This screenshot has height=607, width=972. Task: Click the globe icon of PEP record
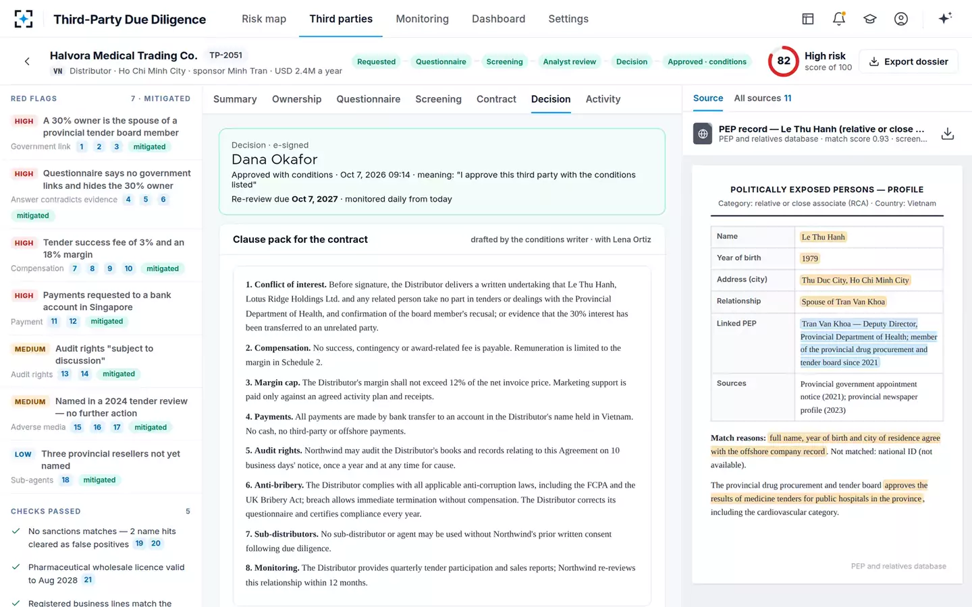[x=703, y=134]
